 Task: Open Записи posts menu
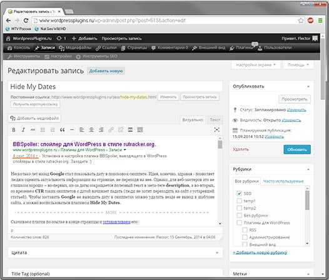(45, 48)
